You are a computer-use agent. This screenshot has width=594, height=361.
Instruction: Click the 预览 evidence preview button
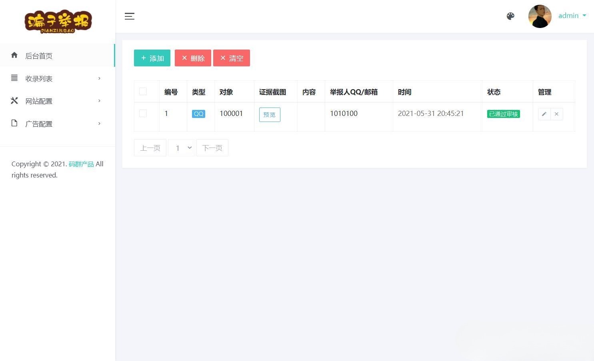tap(269, 114)
